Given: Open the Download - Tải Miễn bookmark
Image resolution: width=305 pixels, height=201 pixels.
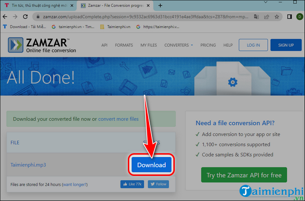Looking at the screenshot, I should pos(25,27).
